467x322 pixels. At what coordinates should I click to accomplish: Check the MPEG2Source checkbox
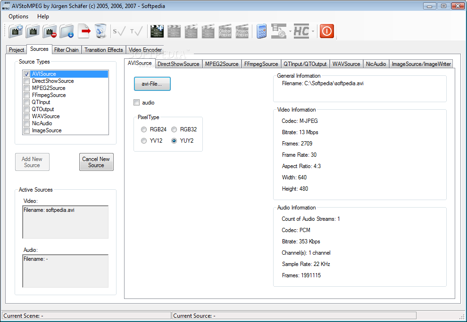(27, 89)
